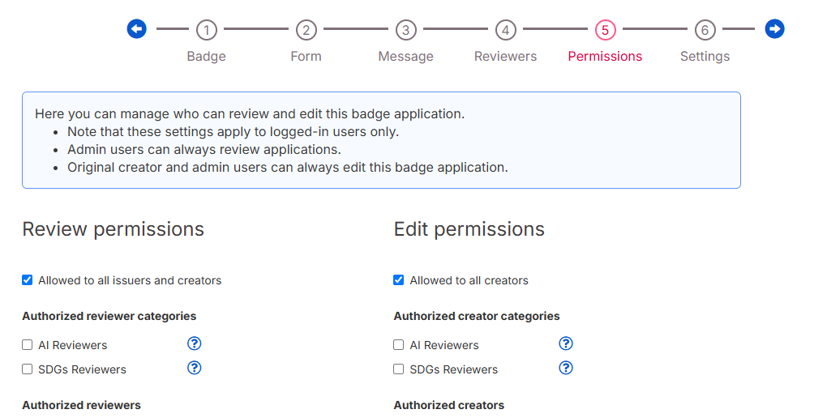Viewport: 814px width, 418px height.
Task: Switch to the Form step label
Action: pos(306,56)
